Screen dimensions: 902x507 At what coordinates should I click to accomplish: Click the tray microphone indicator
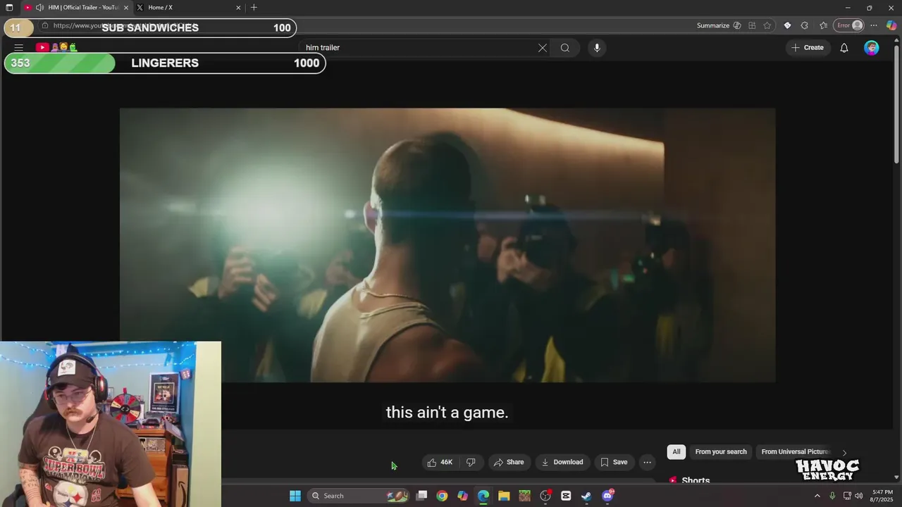tap(832, 496)
